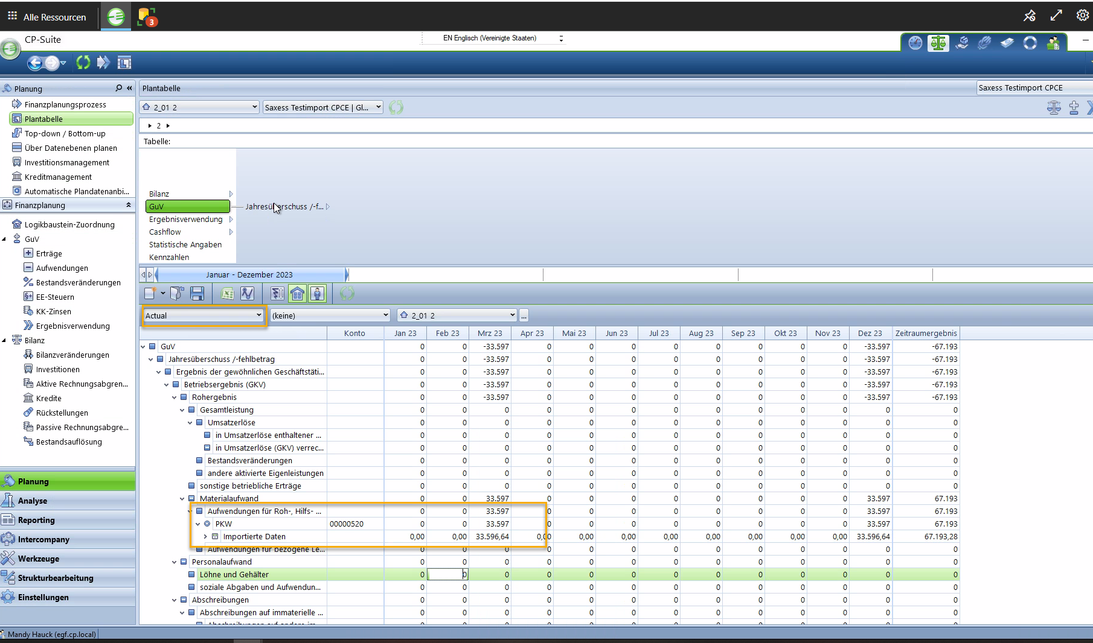Image resolution: width=1093 pixels, height=643 pixels.
Task: Toggle the person view button in table toolbar
Action: [318, 294]
